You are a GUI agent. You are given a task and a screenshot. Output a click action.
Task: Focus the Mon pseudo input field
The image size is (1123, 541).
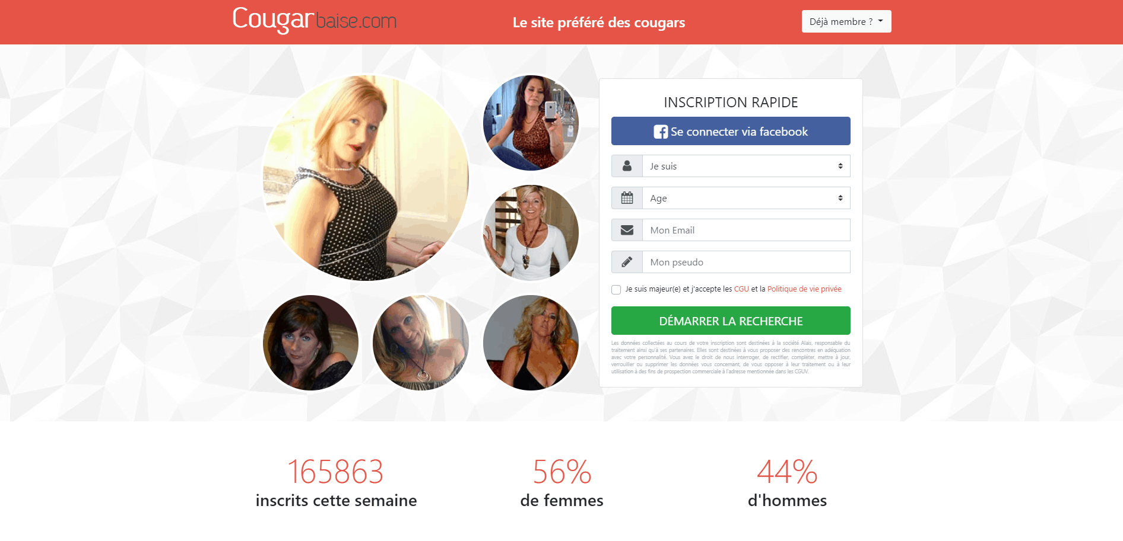[x=746, y=262]
